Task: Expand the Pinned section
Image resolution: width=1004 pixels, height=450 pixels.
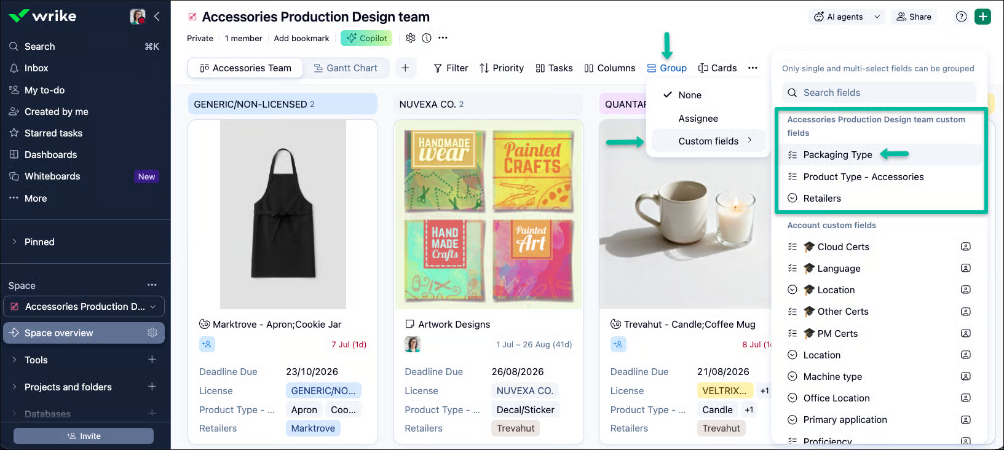Action: pos(14,242)
